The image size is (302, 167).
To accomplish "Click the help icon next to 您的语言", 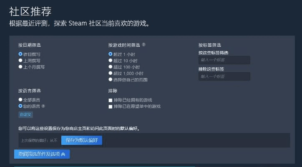I will [43, 106].
